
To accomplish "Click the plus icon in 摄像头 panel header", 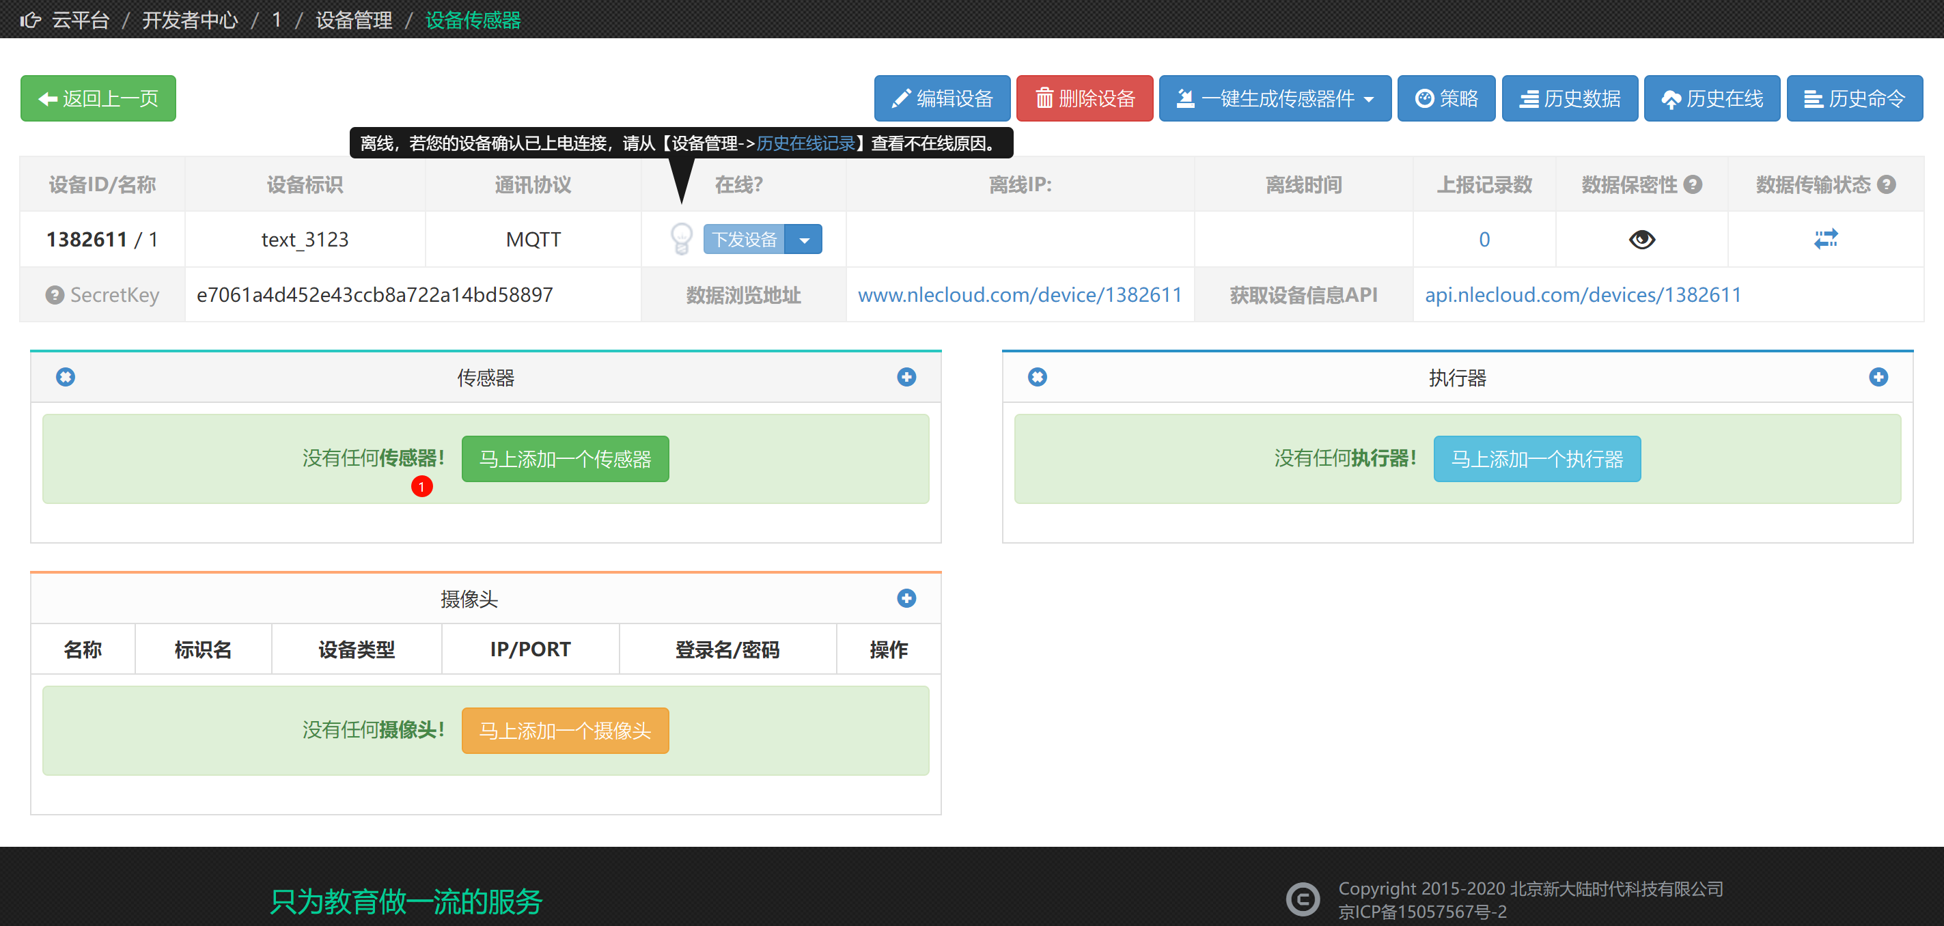I will tap(906, 598).
